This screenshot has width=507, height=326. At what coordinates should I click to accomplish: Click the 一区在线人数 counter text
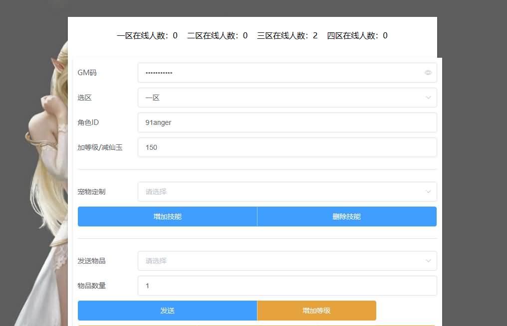click(x=147, y=36)
